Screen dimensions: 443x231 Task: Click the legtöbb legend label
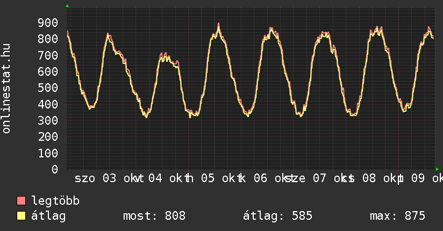click(55, 201)
